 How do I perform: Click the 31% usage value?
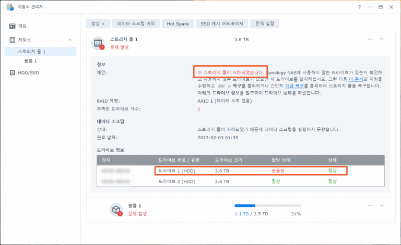[x=296, y=214]
